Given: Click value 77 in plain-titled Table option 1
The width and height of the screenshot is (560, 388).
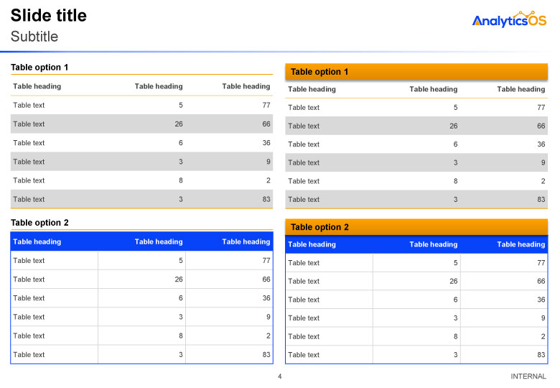Looking at the screenshot, I should coord(266,105).
